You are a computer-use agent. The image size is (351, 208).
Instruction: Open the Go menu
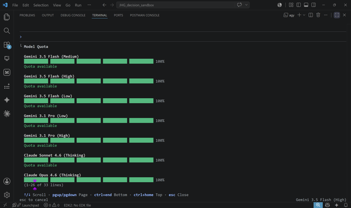[x=68, y=5]
